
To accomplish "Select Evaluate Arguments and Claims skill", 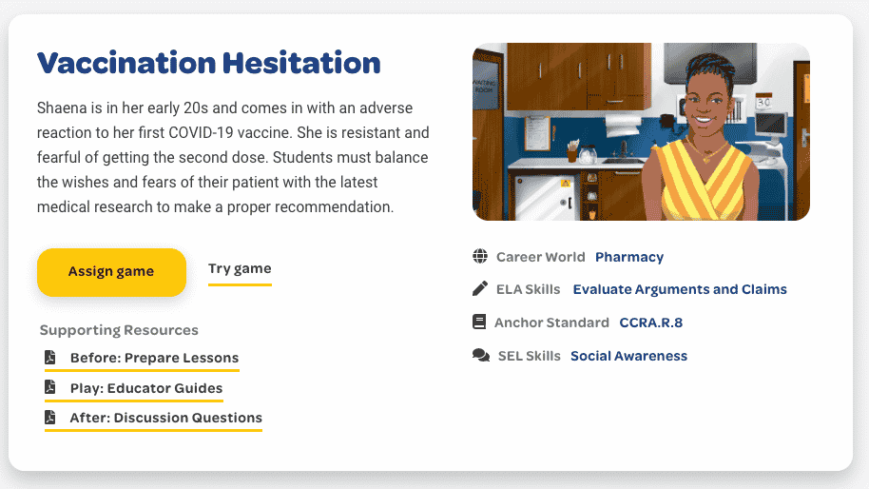I will click(680, 289).
